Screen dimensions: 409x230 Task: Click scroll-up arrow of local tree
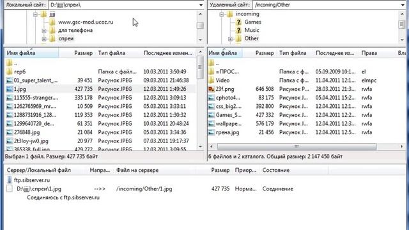200,13
